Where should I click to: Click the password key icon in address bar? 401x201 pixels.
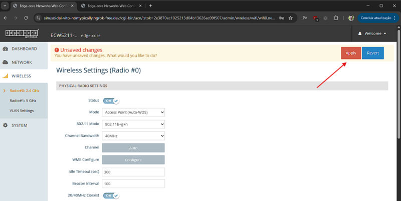pos(281,18)
